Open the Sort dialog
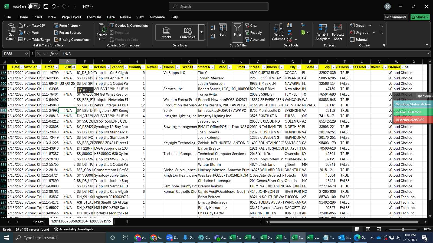This screenshot has width=433, height=243. (222, 30)
